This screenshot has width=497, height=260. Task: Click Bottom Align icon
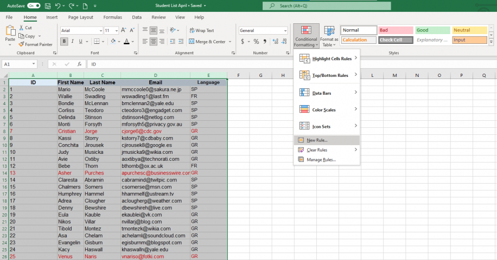click(x=162, y=30)
